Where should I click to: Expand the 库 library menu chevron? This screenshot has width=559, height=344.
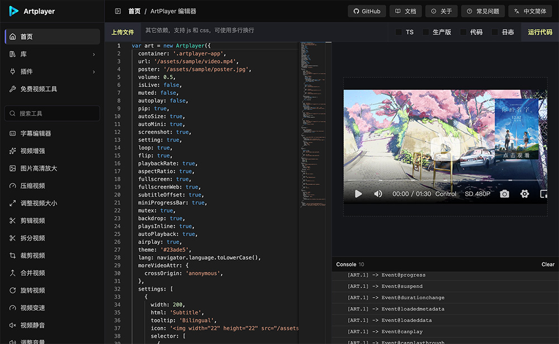(x=94, y=55)
